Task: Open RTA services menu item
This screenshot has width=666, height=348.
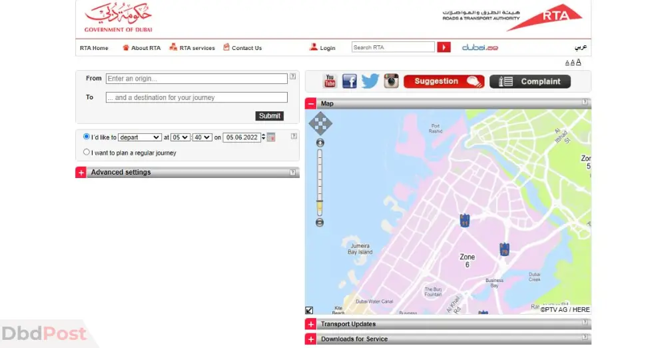Action: (192, 47)
